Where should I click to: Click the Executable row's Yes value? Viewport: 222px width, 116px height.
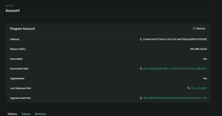point(205,59)
